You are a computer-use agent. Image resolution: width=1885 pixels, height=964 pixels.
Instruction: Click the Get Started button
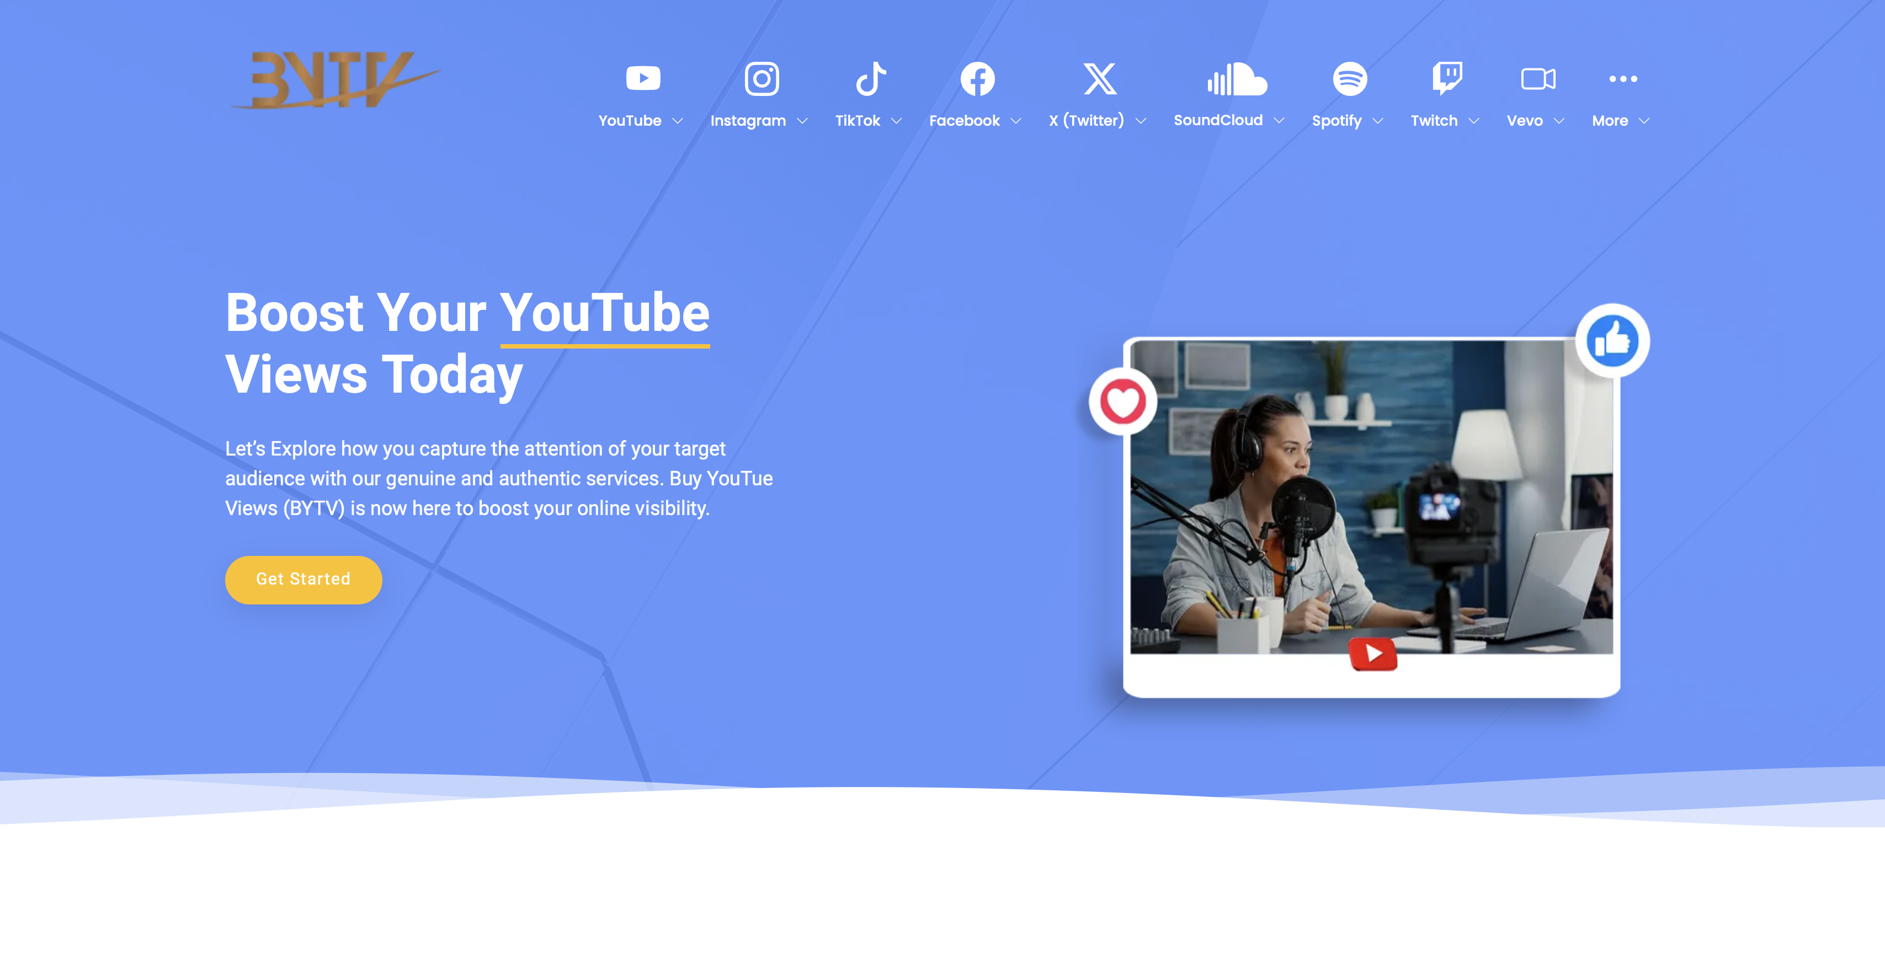click(303, 579)
